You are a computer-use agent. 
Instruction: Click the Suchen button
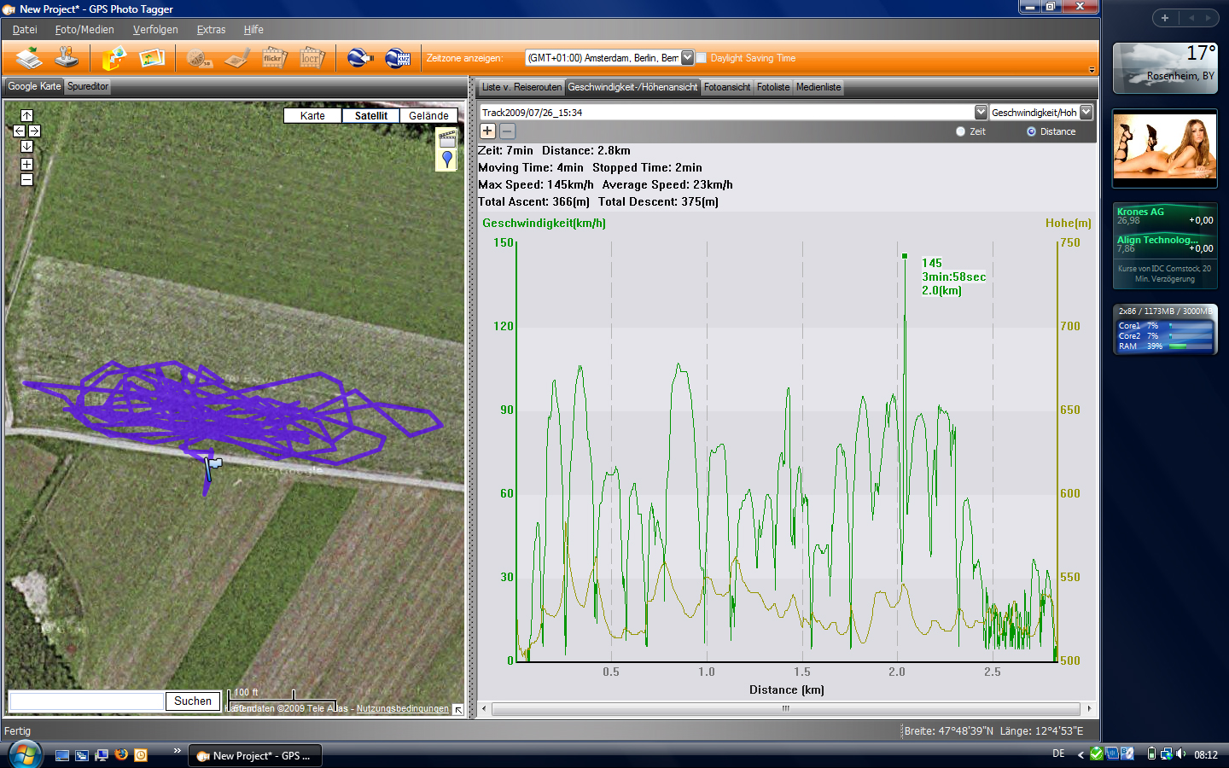coord(193,701)
